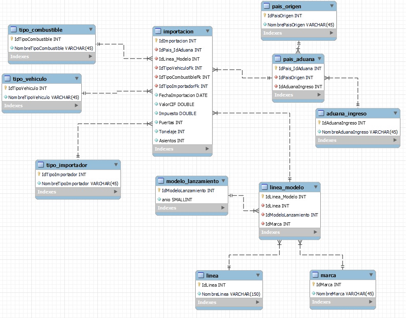Viewport: 407px width, 318px height.
Task: Click the table icon of aduana_ingreso
Action: click(x=321, y=113)
